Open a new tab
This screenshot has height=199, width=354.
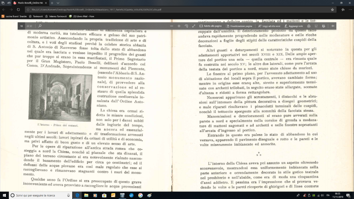click(x=52, y=3)
